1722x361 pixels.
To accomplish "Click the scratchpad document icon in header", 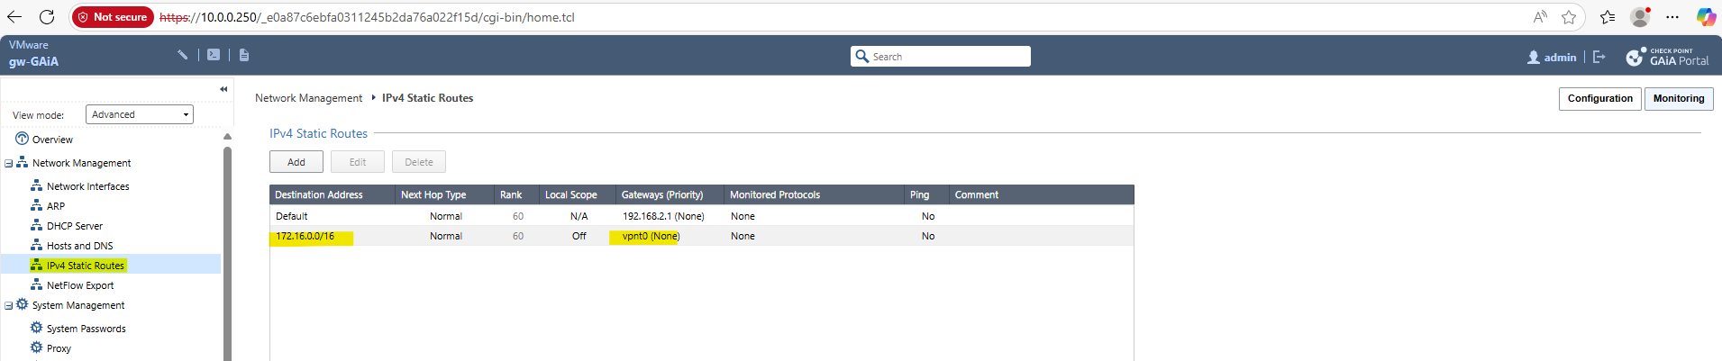I will click(244, 55).
